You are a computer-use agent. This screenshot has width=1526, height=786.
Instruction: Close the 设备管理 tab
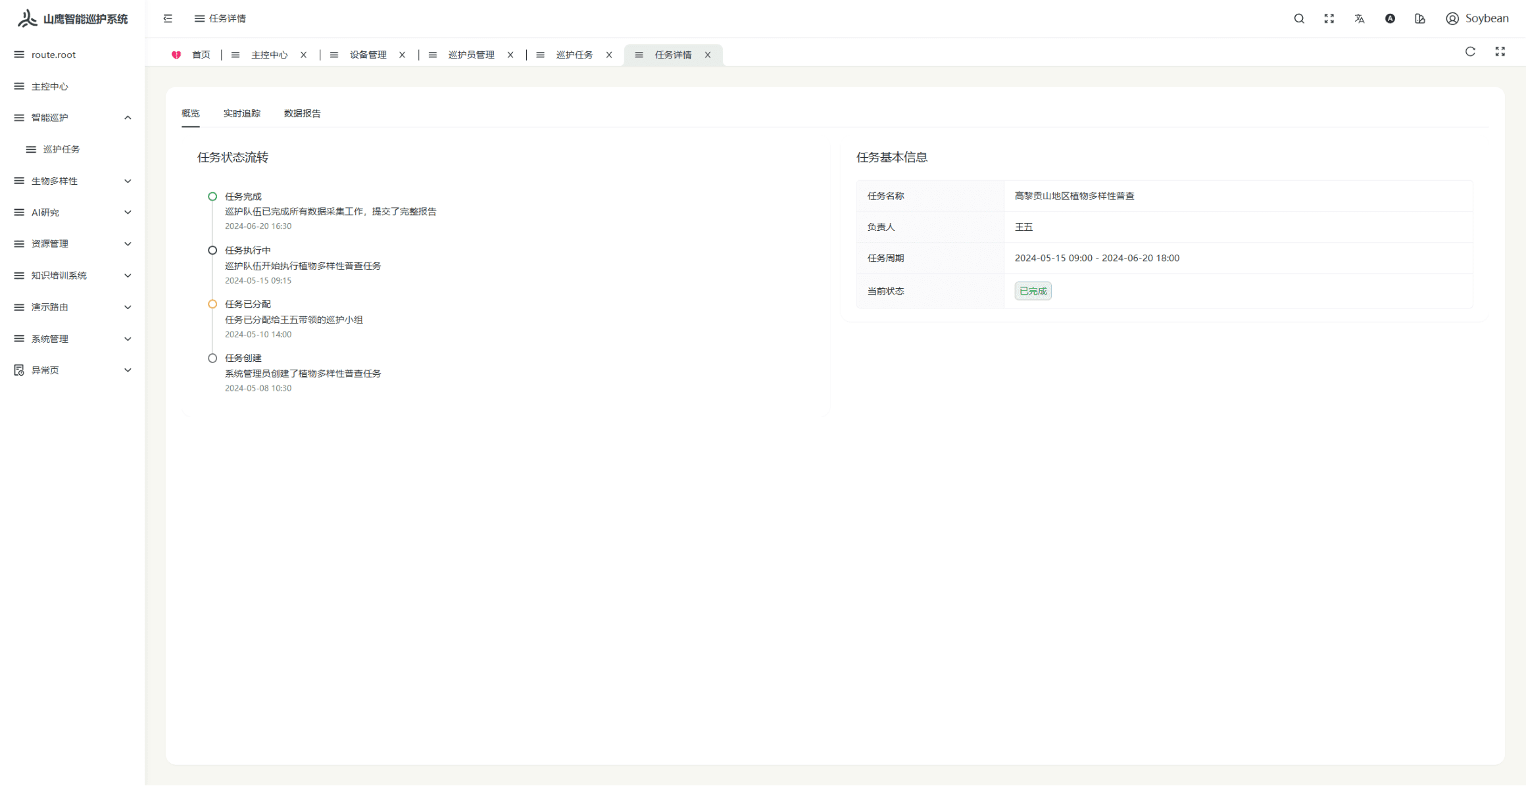click(x=402, y=55)
